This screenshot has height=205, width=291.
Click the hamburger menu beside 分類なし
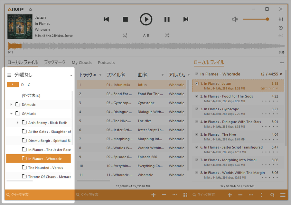9,75
